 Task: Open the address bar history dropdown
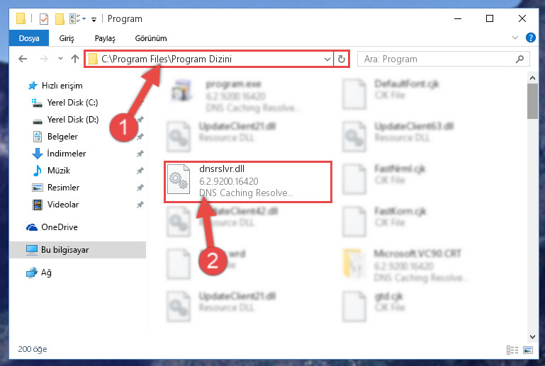[327, 59]
